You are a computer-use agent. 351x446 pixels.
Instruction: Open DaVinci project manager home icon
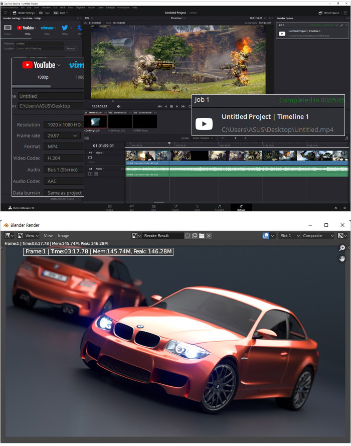[x=336, y=208]
